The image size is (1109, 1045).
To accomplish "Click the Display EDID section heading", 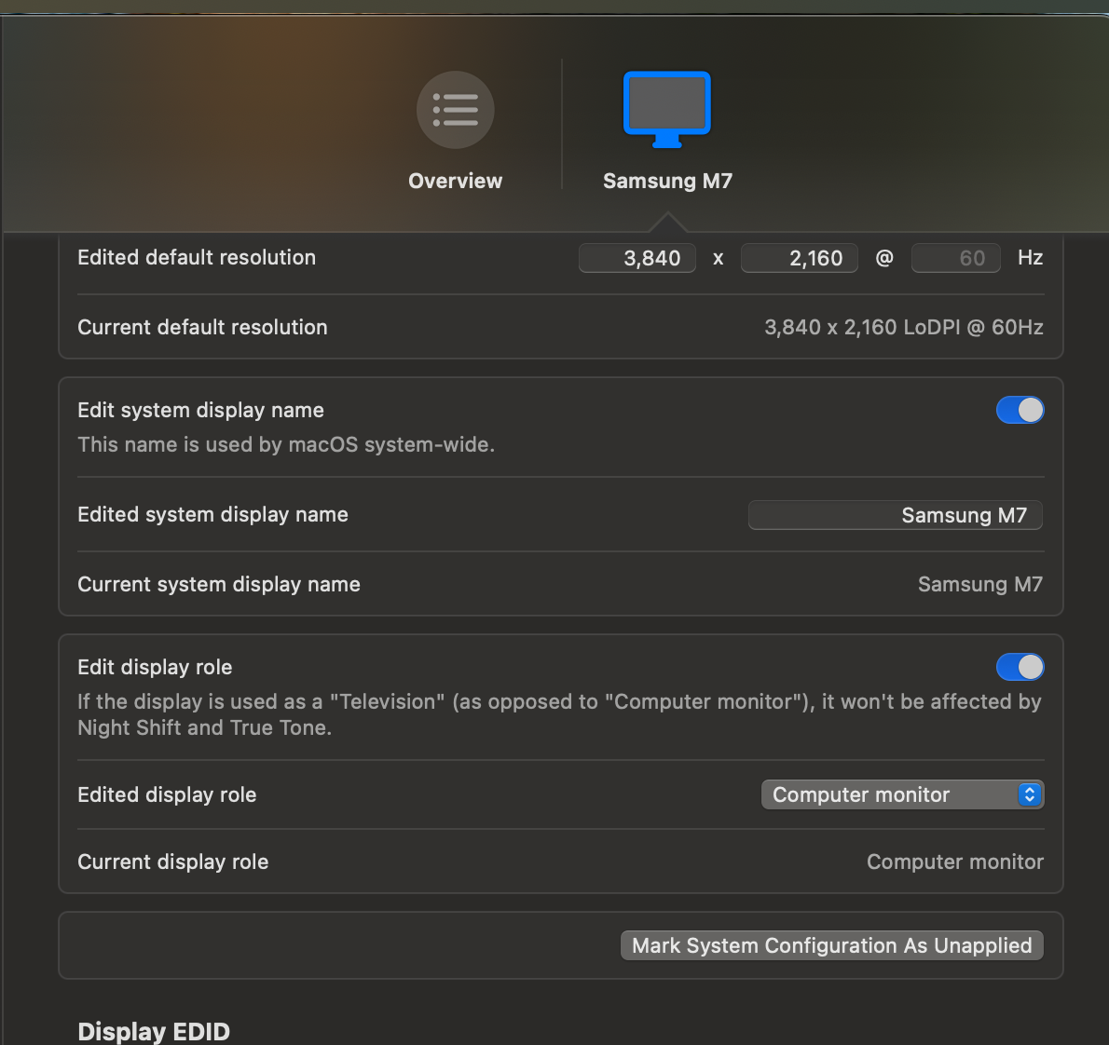I will 154,1031.
